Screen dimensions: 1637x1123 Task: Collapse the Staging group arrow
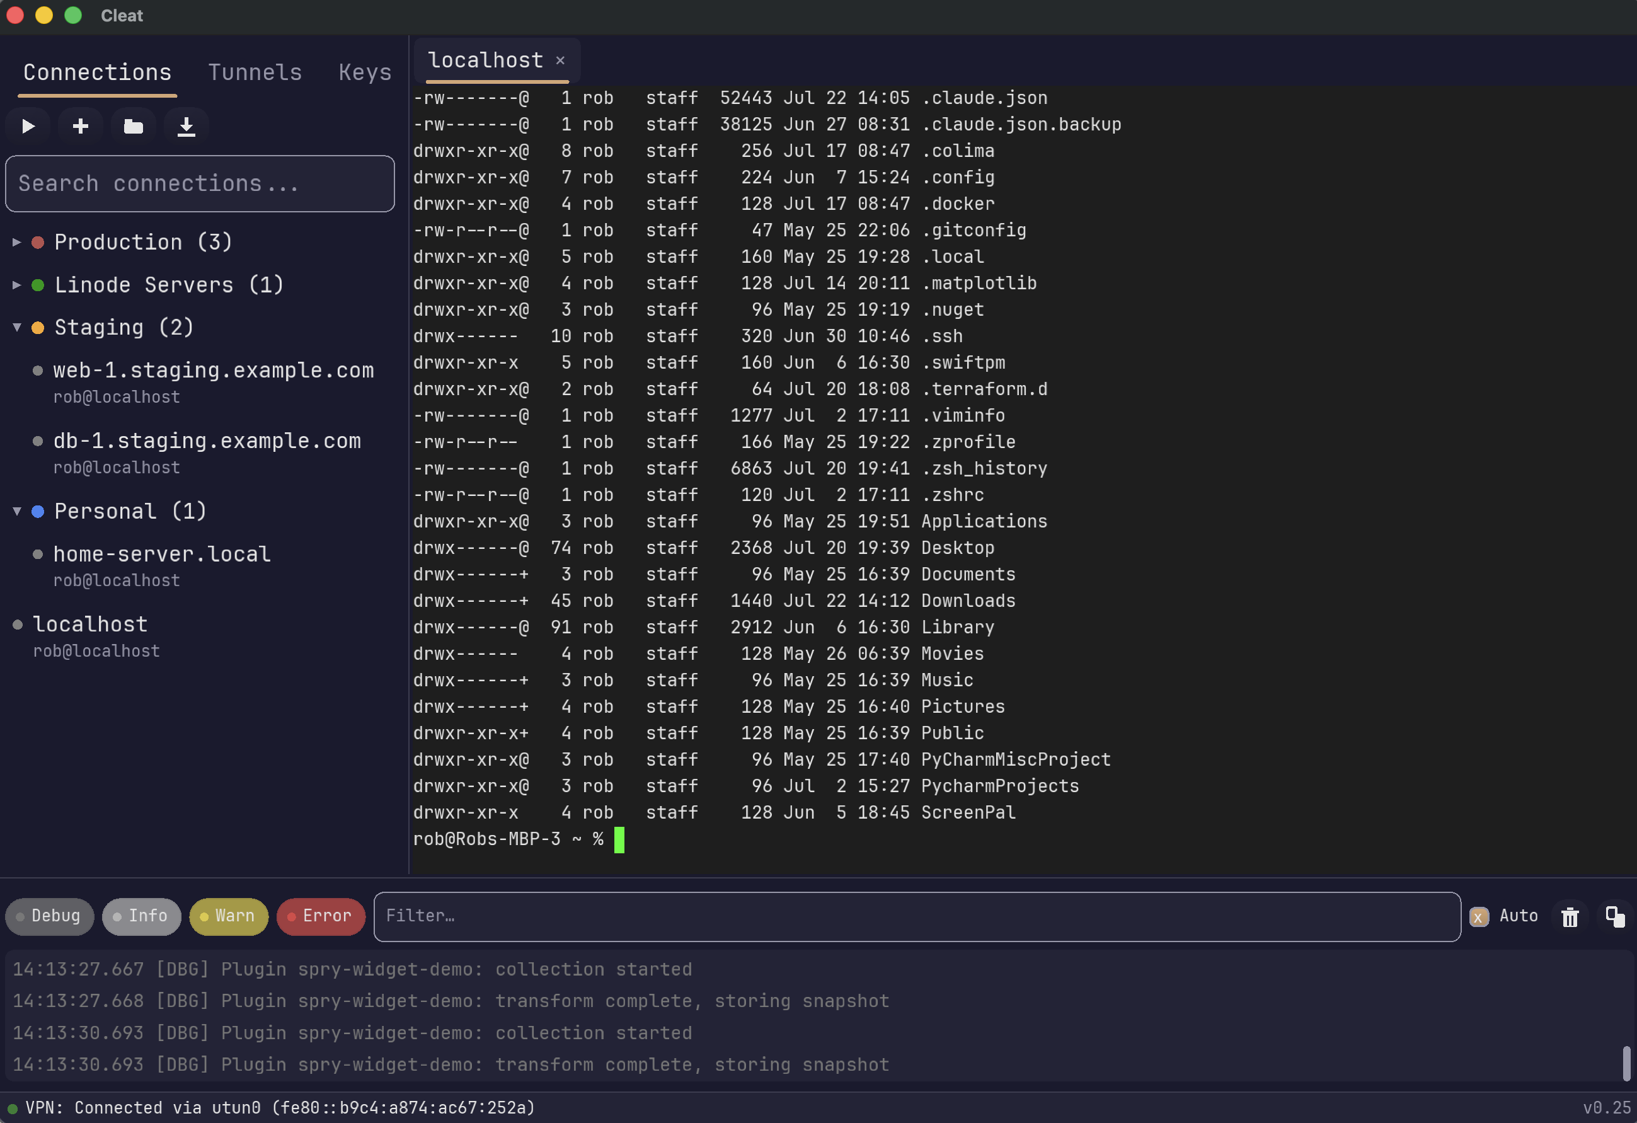click(16, 328)
